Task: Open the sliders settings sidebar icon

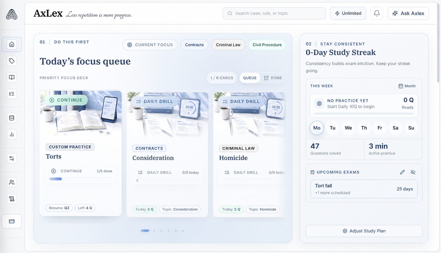Action: pos(12,158)
